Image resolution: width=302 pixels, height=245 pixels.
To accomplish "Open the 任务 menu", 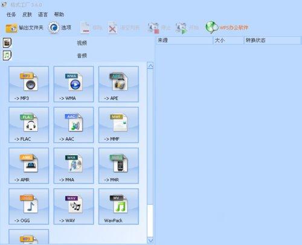I will coord(11,14).
